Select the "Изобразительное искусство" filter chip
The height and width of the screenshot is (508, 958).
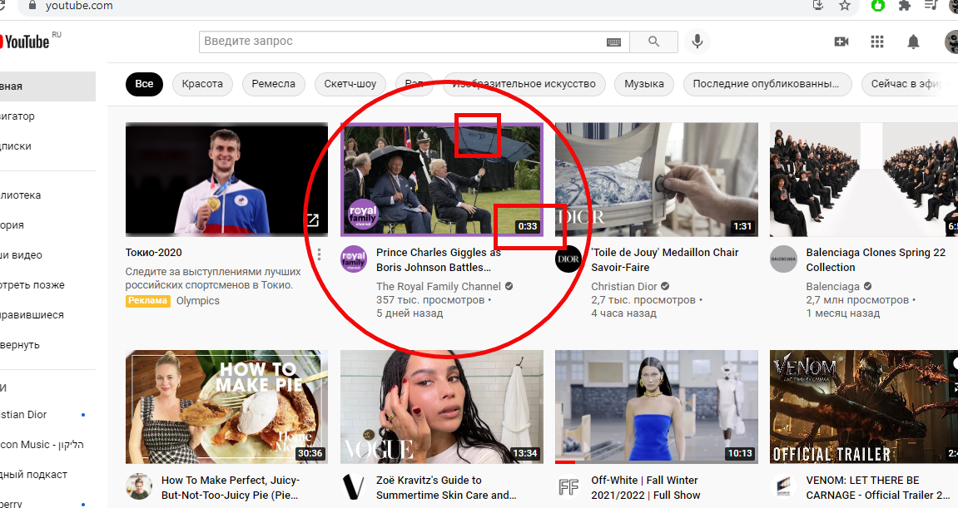pyautogui.click(x=524, y=84)
